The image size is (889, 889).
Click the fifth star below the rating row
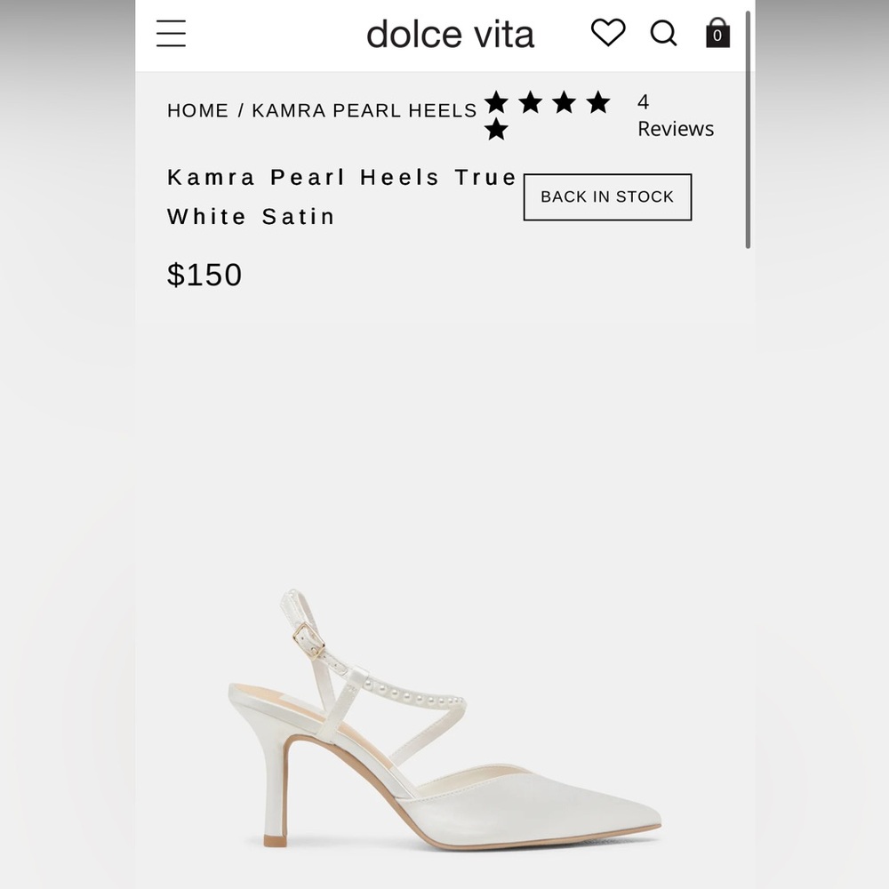(x=498, y=128)
